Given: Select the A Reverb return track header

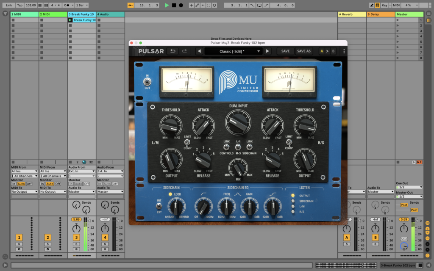Looking at the screenshot, I should point(352,14).
